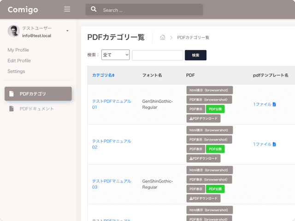Click file icon beside first 1ファイル
Screen dimensions: 295x221
(x=274, y=105)
